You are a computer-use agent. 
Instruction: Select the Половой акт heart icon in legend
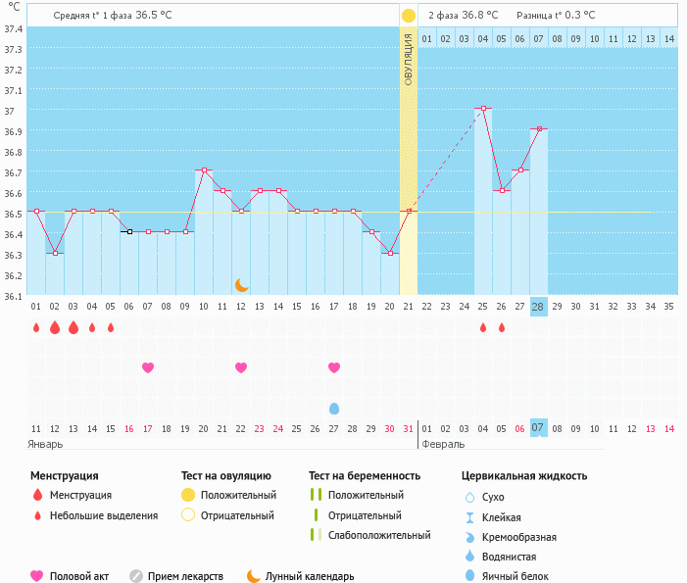pos(37,576)
